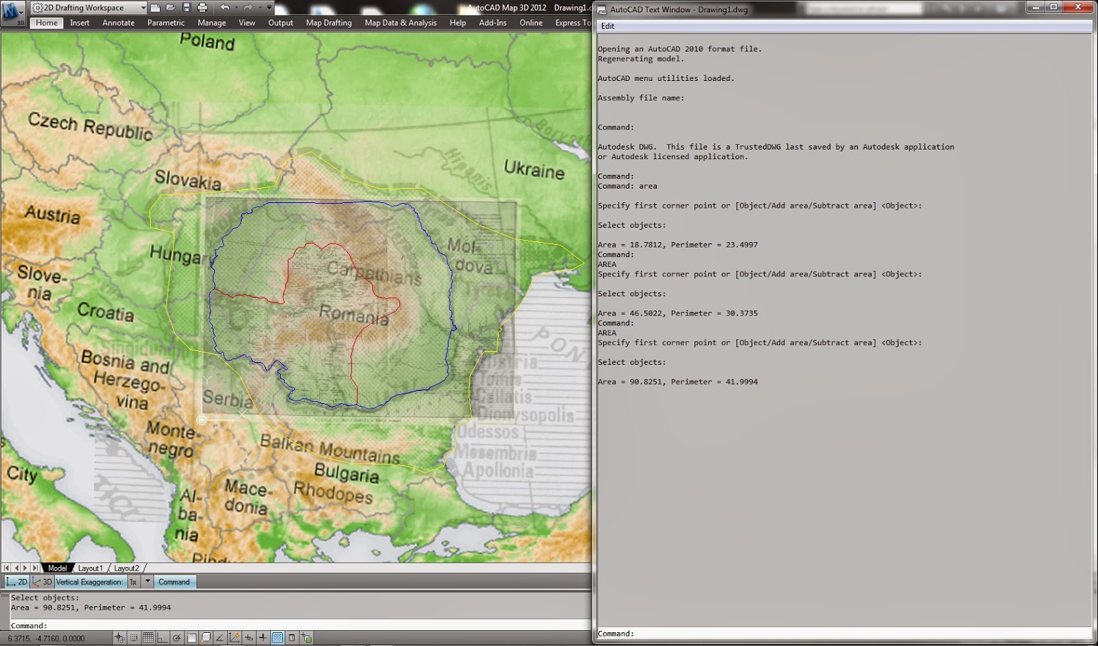Click the Command button on the toolbar
The height and width of the screenshot is (646, 1098).
pyautogui.click(x=174, y=582)
